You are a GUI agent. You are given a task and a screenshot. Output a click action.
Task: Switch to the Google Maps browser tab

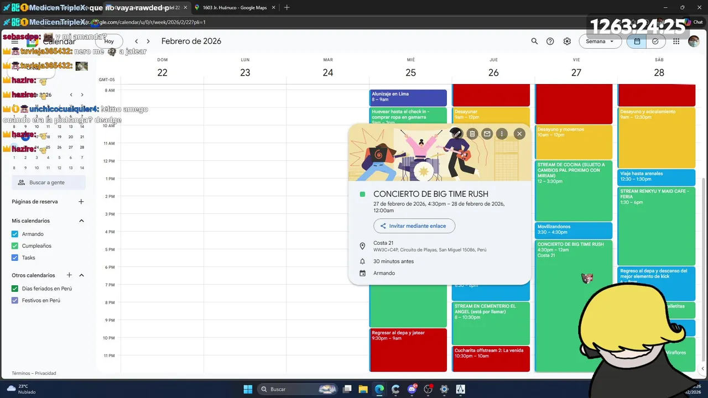[235, 8]
